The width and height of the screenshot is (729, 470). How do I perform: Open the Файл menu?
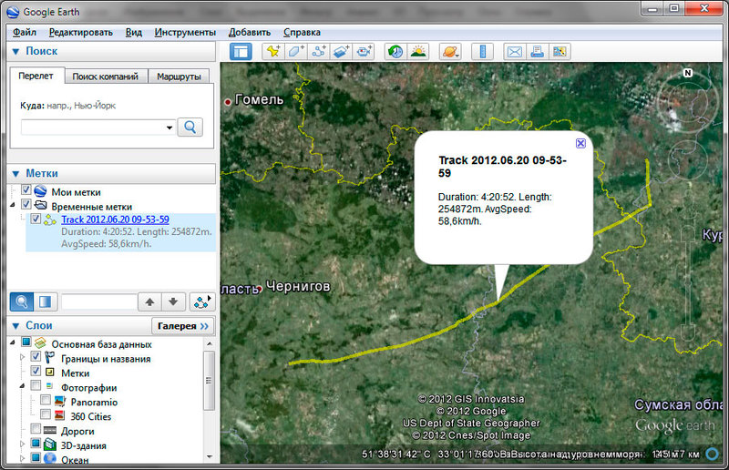(25, 32)
